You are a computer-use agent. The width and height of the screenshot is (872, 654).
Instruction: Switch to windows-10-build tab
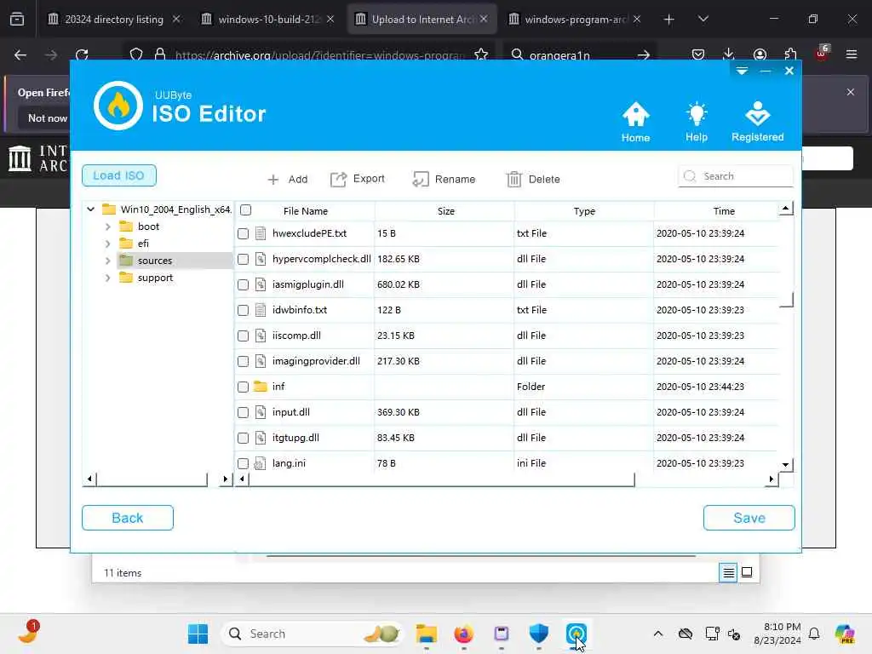(268, 20)
